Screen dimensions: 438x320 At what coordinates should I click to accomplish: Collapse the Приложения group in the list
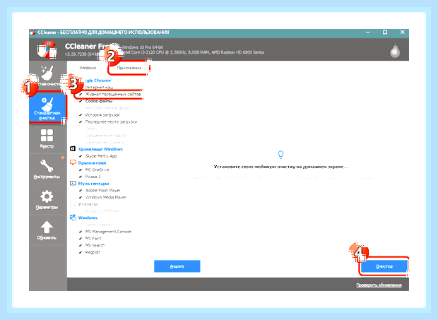click(92, 162)
